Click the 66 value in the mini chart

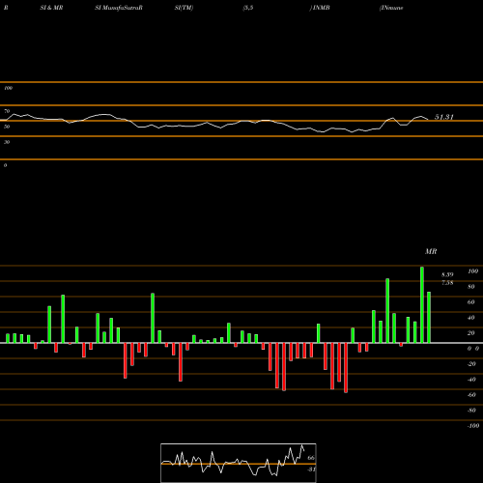tap(311, 458)
